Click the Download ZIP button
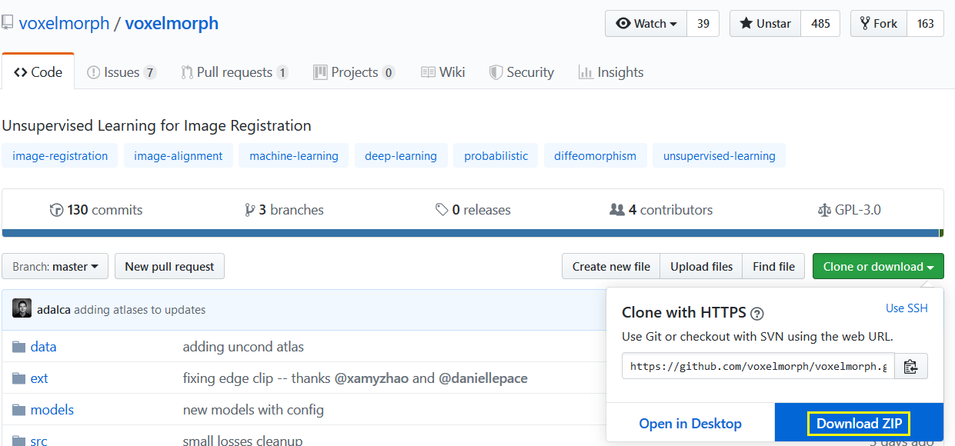Image resolution: width=955 pixels, height=446 pixels. coord(859,424)
